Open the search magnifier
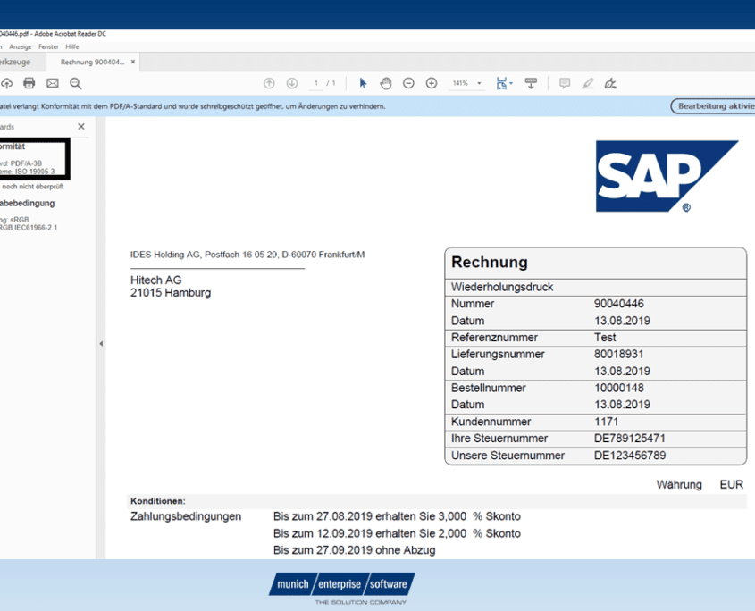Screen dimensions: 755x611 76,83
